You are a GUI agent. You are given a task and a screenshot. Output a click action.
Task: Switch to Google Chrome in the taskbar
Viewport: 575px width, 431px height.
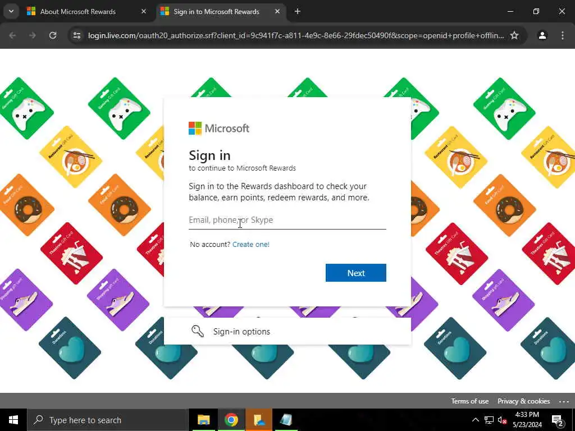(231, 420)
